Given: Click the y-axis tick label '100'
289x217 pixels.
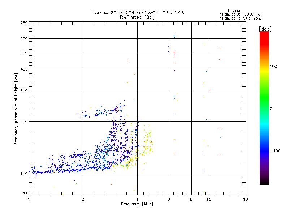Looking at the screenshot, I should [24, 174].
